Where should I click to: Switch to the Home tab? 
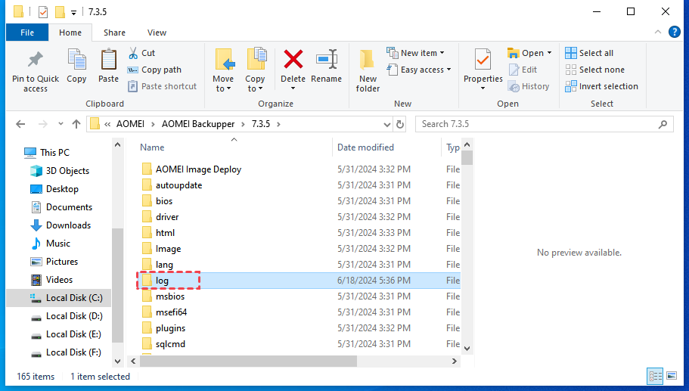[x=70, y=33]
